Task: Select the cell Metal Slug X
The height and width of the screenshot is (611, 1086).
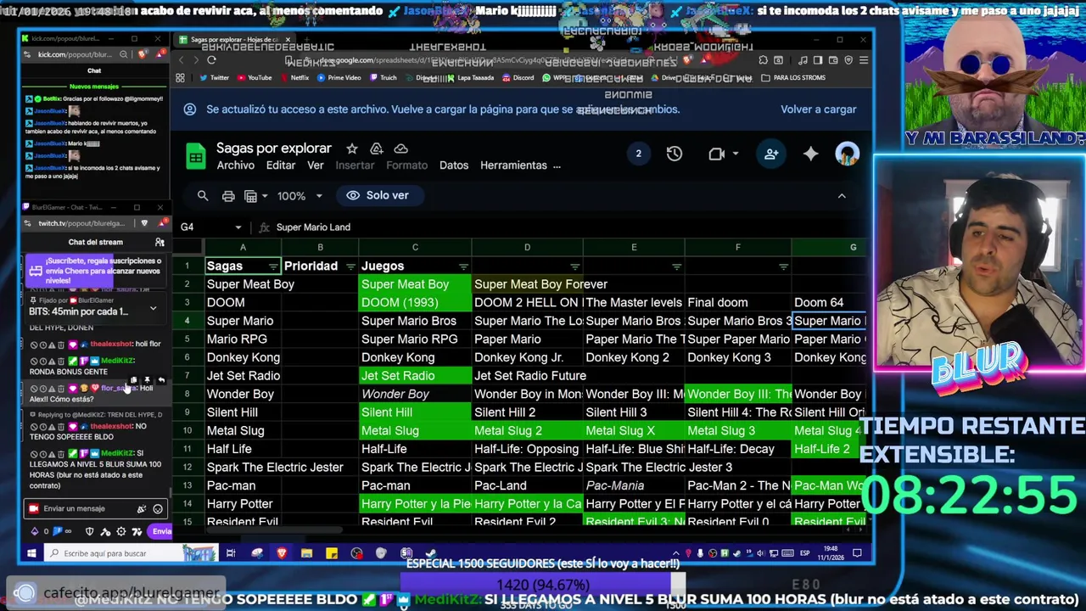Action: point(633,430)
